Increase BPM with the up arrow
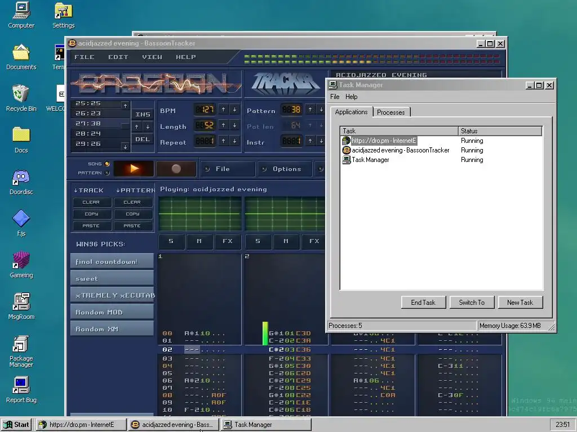 pos(223,110)
